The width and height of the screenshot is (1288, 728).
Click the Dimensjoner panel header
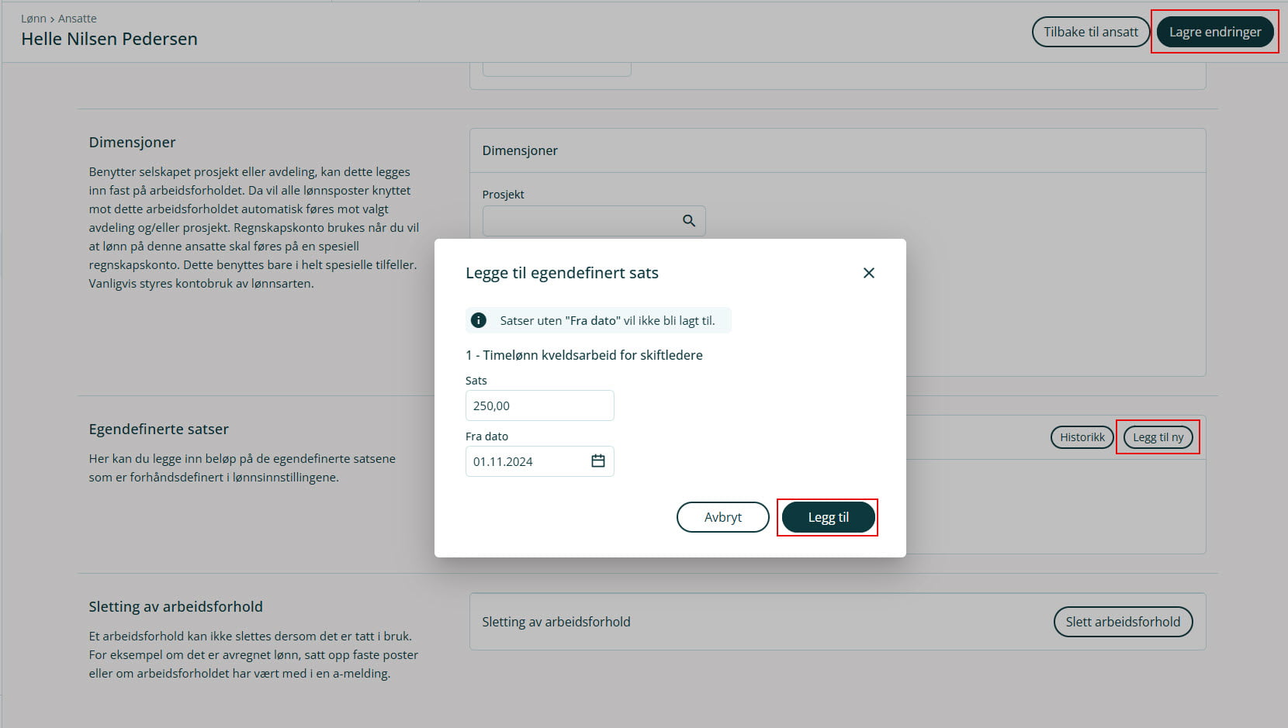[x=520, y=150]
